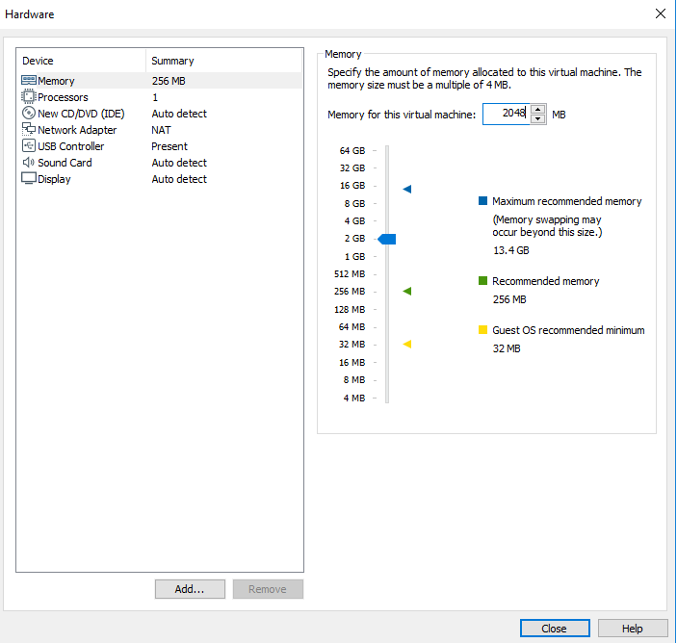The image size is (677, 643).
Task: Click the Present summary value
Action: click(x=169, y=146)
